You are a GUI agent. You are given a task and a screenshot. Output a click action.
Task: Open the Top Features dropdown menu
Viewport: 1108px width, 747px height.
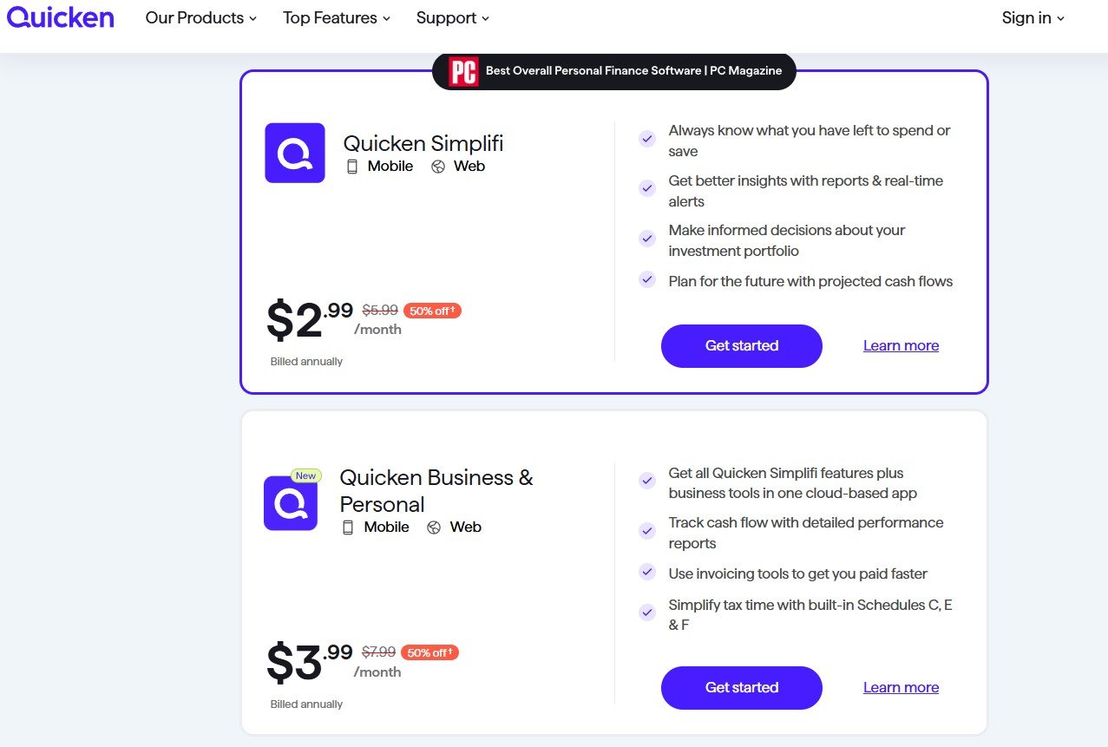[337, 18]
